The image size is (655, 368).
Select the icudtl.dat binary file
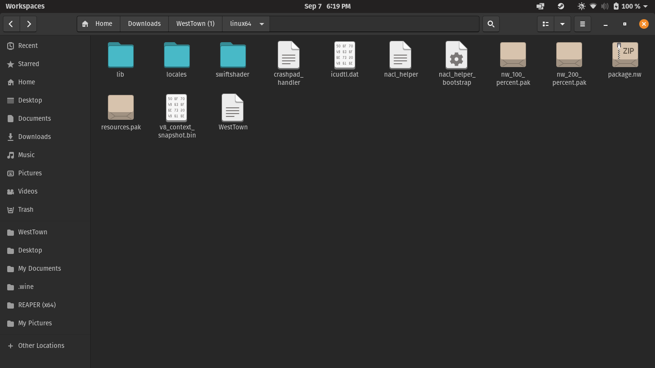[344, 55]
